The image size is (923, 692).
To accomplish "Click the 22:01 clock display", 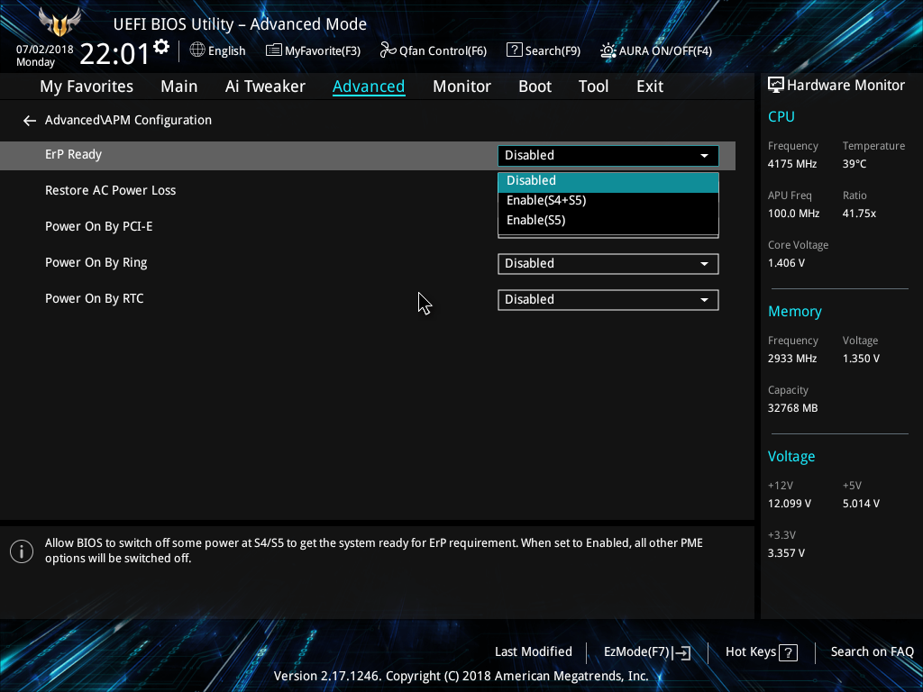I will [x=114, y=54].
